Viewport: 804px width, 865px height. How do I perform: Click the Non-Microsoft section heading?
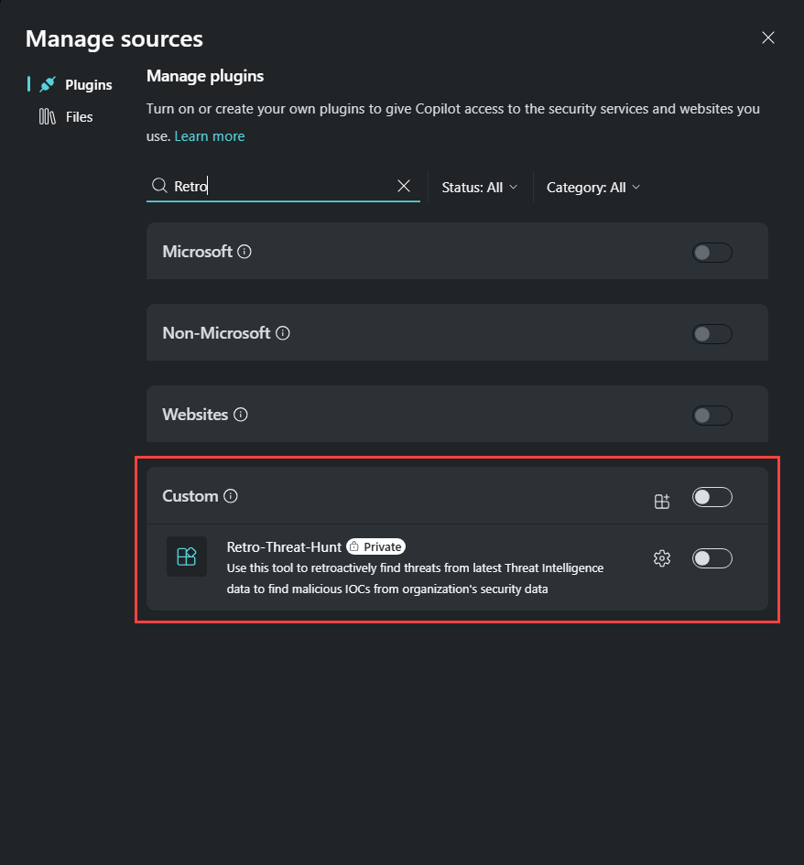pyautogui.click(x=216, y=333)
